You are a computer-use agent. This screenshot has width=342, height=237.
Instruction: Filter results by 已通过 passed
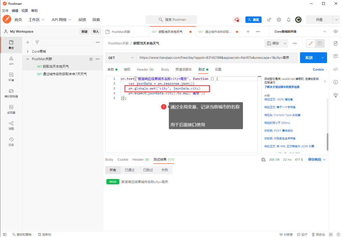click(129, 170)
